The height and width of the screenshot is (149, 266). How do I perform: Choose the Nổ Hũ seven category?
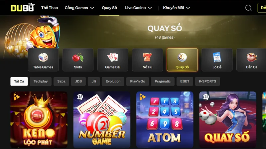(x=147, y=60)
